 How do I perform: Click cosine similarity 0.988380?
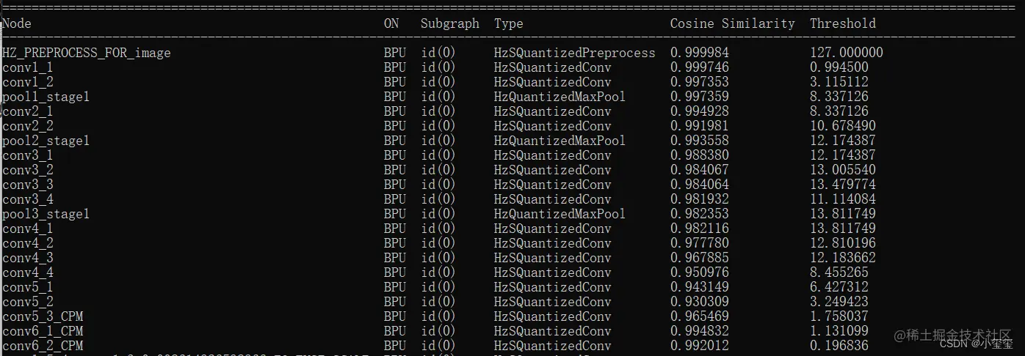(700, 155)
